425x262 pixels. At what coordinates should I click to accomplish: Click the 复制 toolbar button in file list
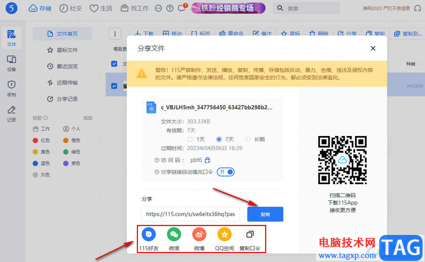[x=375, y=34]
